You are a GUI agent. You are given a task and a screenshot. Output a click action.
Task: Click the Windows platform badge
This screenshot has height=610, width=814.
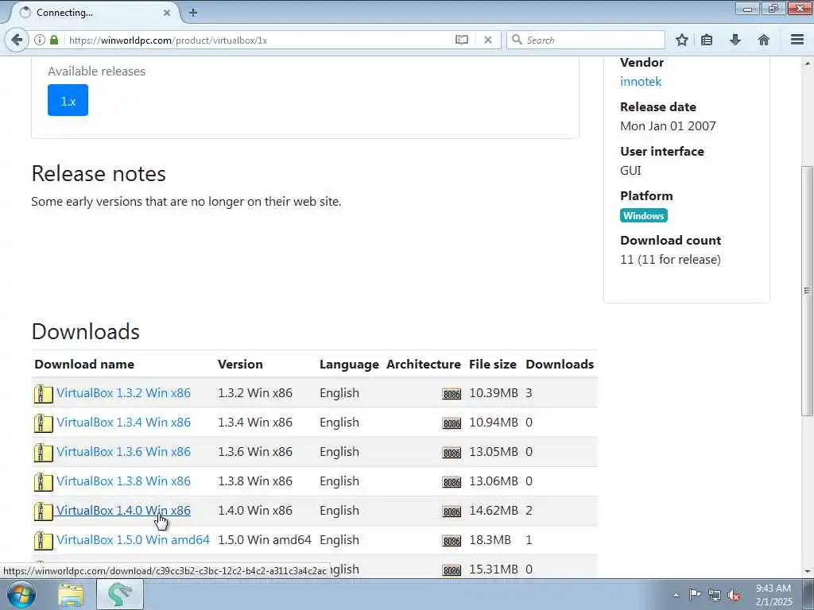(x=643, y=216)
